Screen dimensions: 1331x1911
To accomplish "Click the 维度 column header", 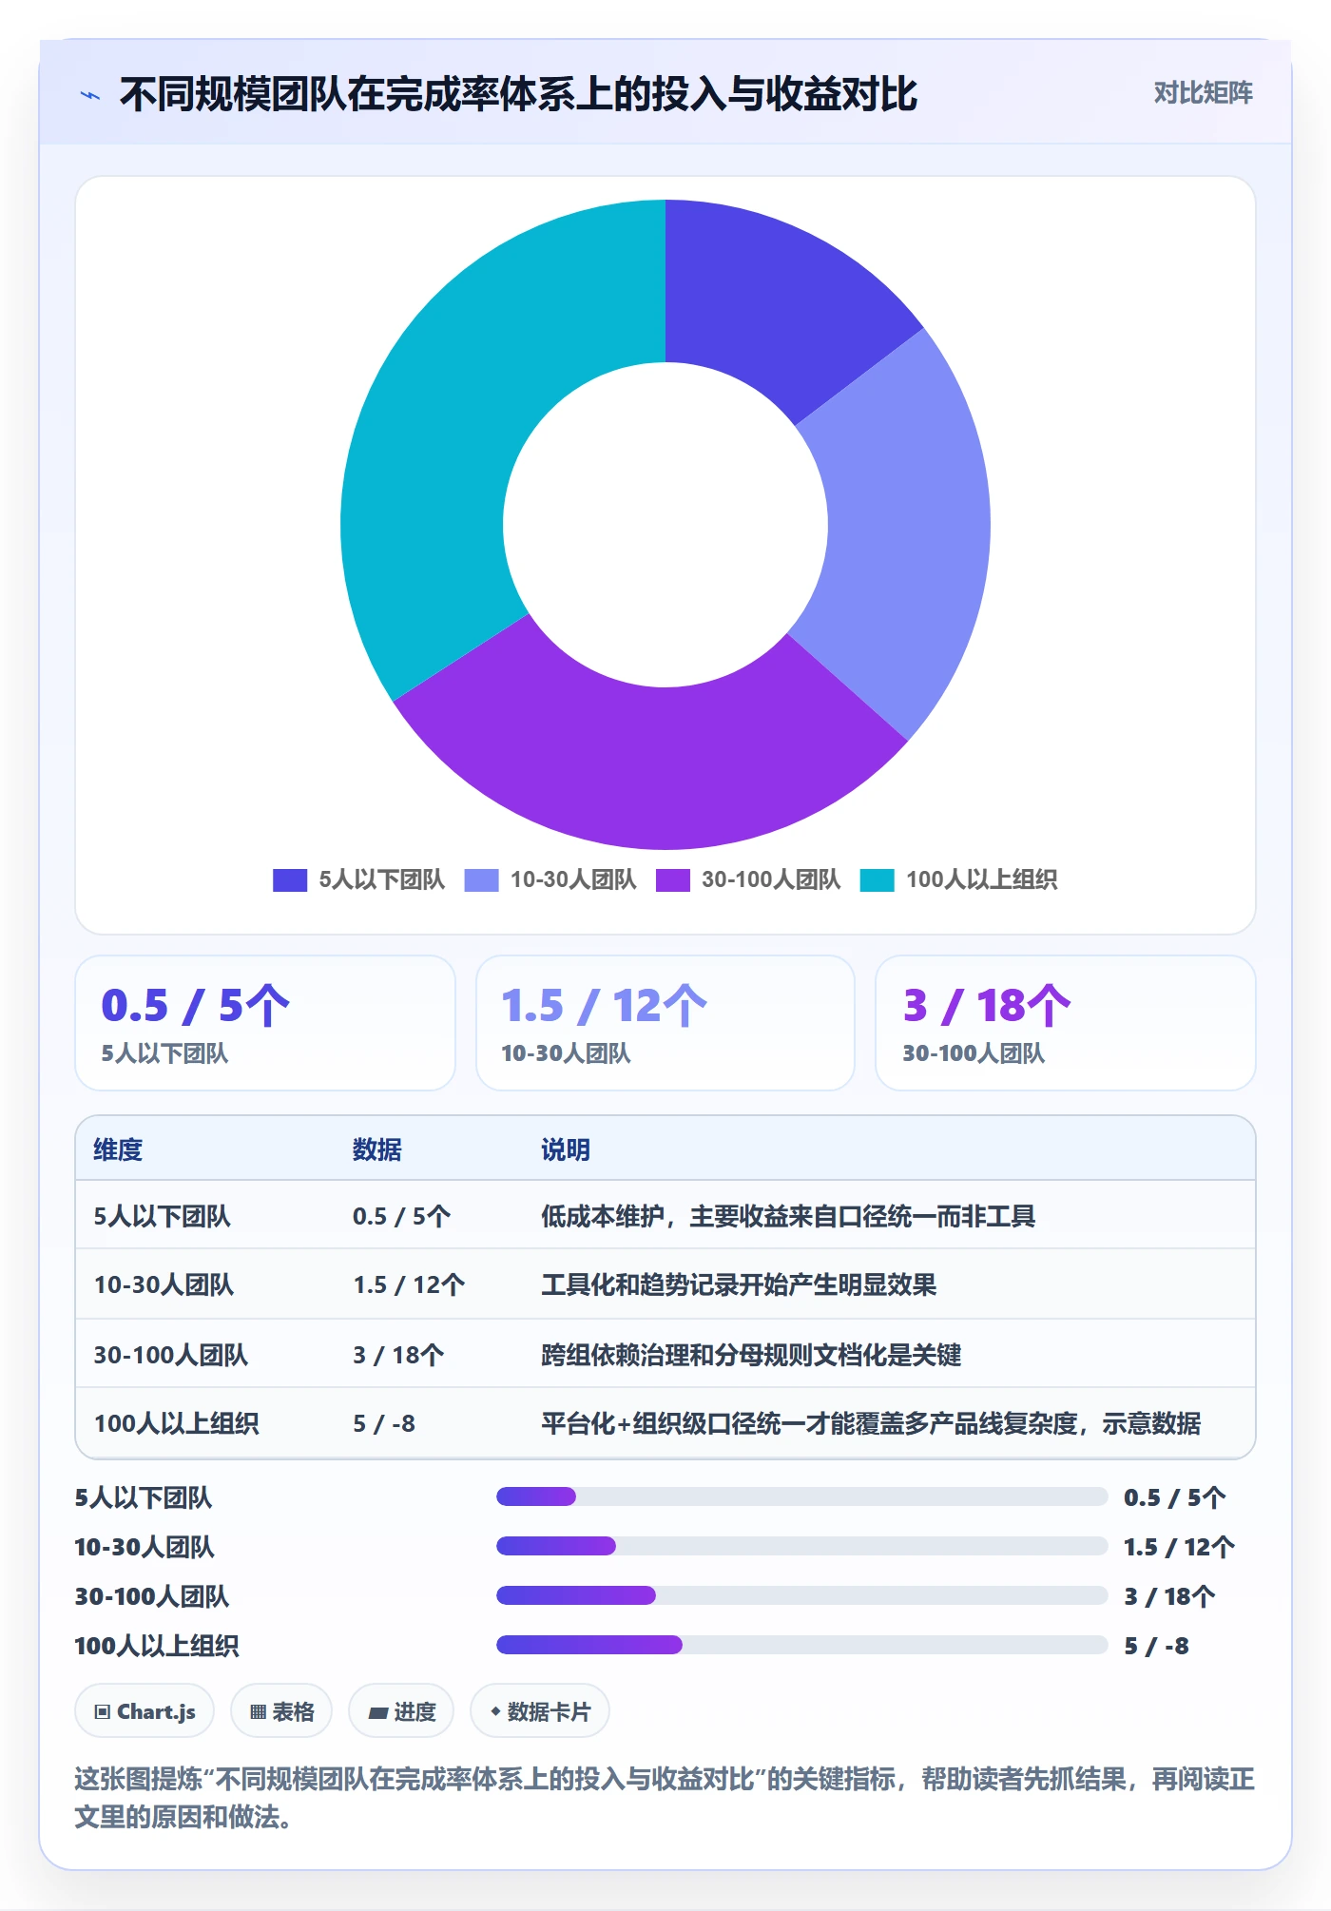I will pos(118,1149).
